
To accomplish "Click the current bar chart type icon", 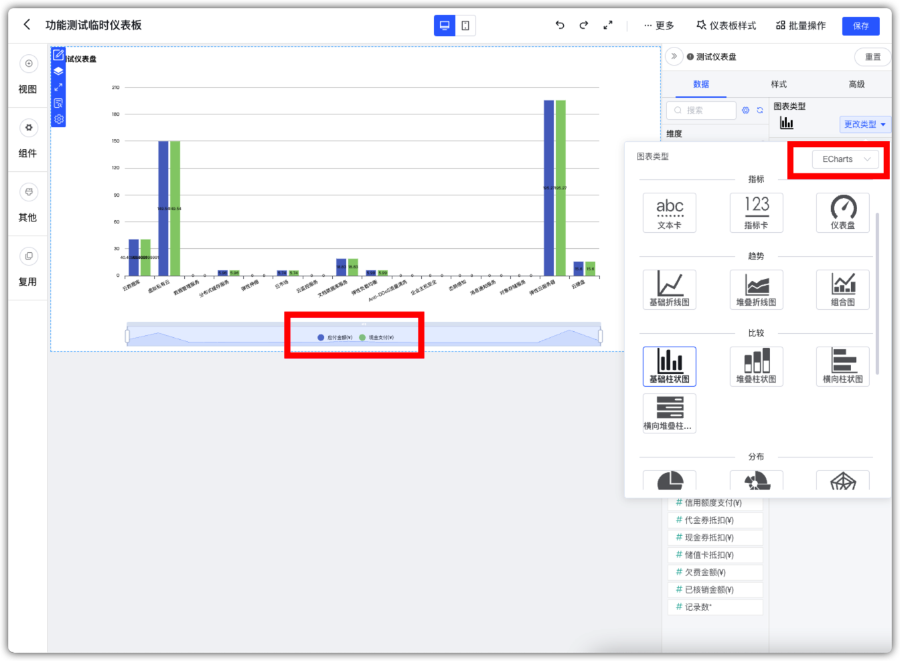I will coord(787,123).
